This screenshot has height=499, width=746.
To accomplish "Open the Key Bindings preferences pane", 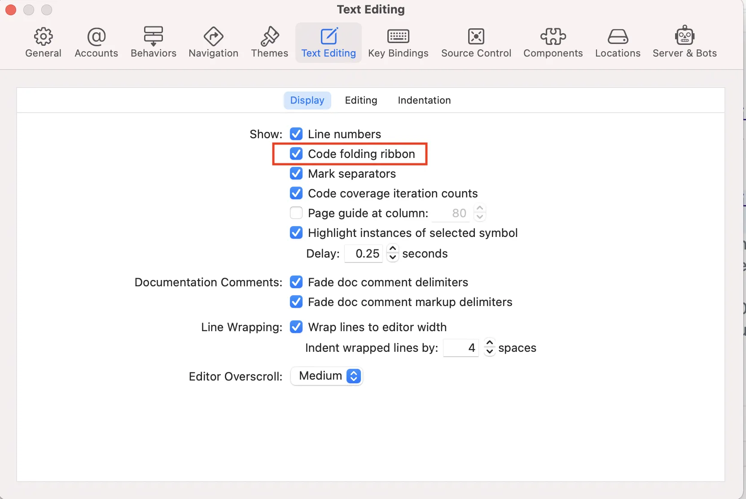I will (x=398, y=43).
